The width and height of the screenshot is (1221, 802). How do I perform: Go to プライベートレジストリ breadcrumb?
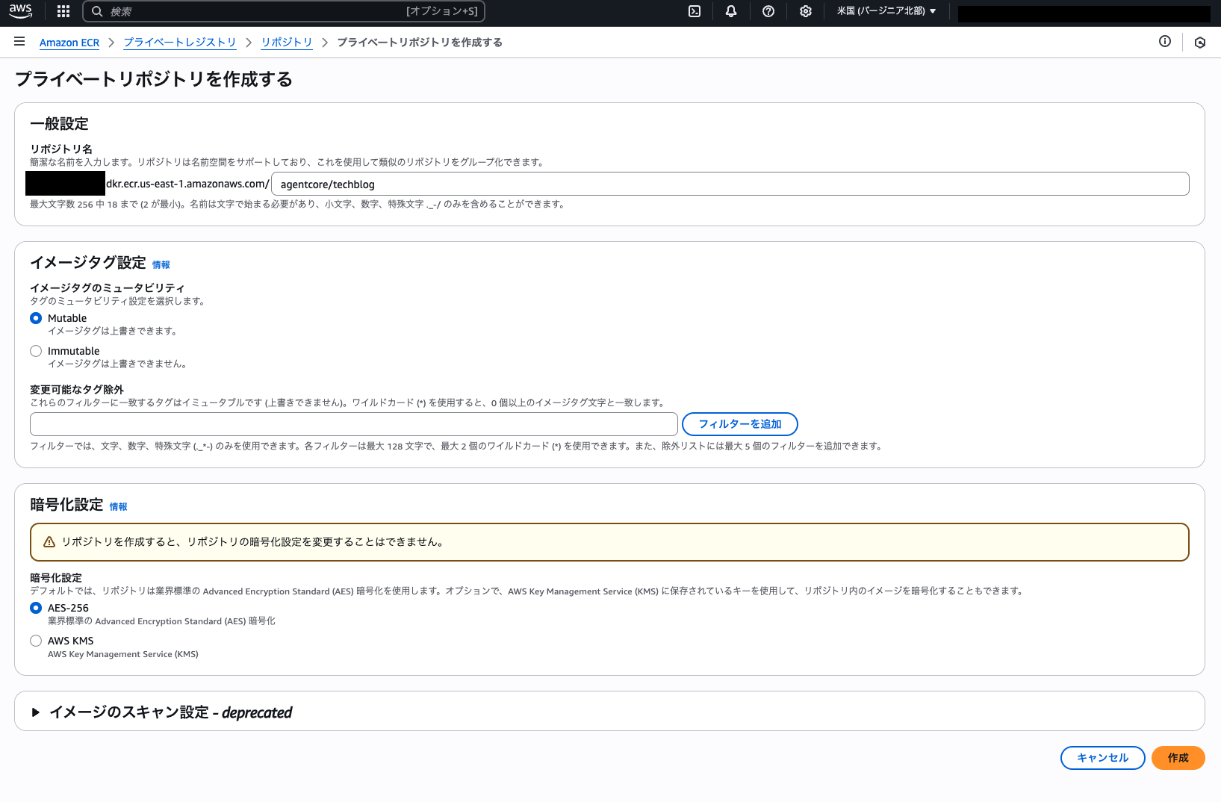180,43
